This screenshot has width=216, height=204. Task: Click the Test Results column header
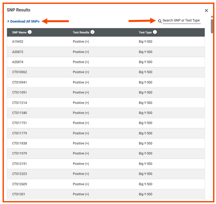(x=81, y=32)
